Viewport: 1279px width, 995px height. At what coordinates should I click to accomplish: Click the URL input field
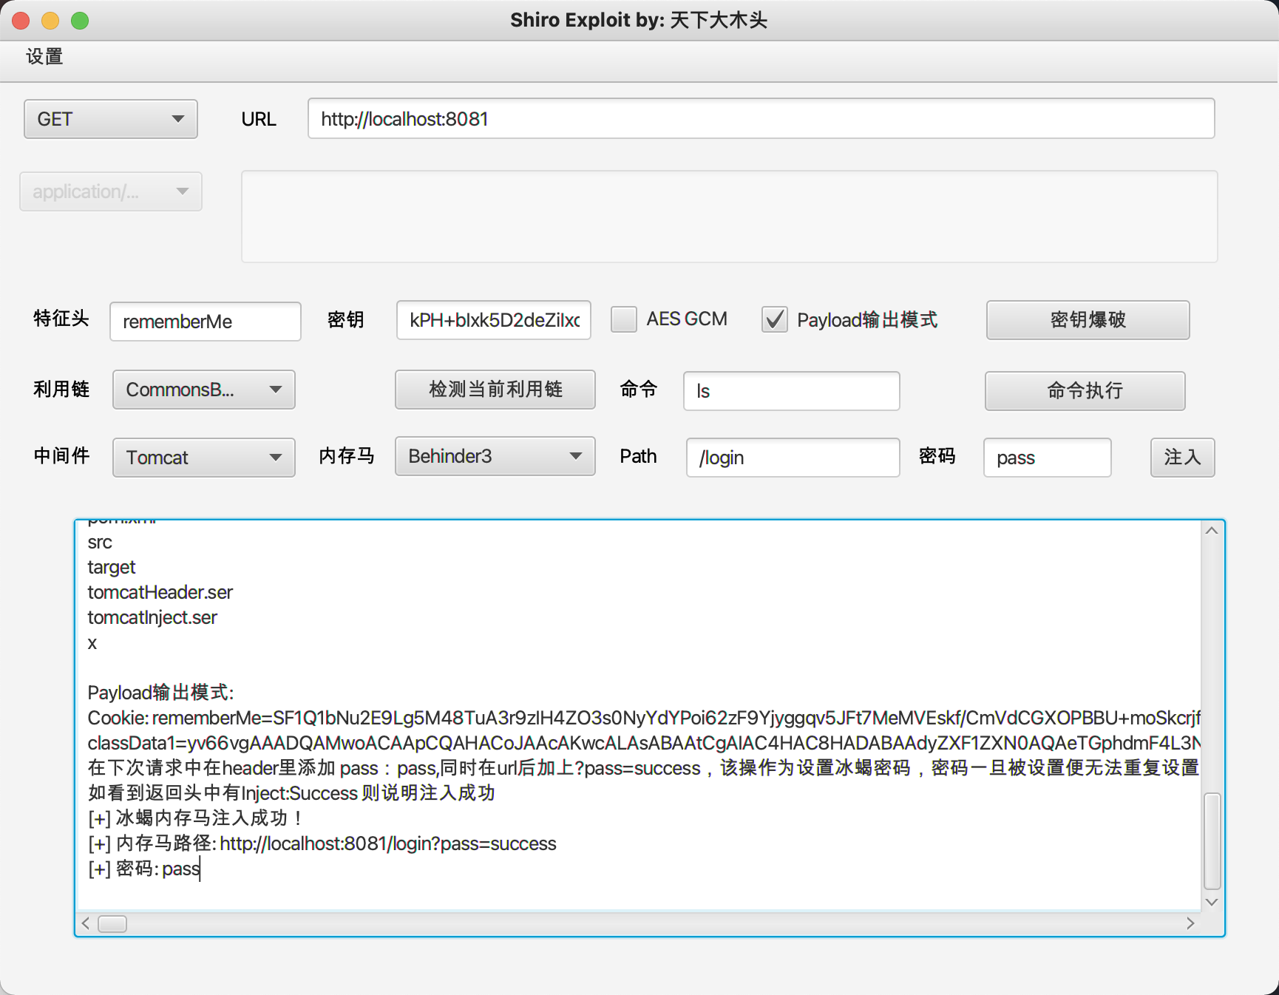pos(761,118)
